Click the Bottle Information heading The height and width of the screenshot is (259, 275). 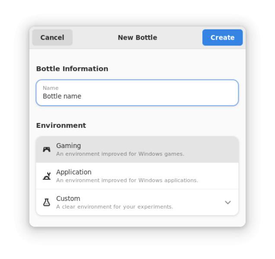pos(72,69)
